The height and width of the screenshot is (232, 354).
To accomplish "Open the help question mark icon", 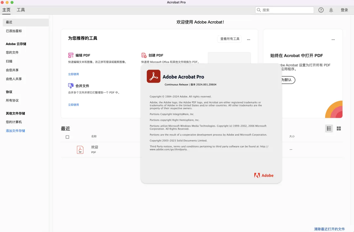I will click(321, 10).
